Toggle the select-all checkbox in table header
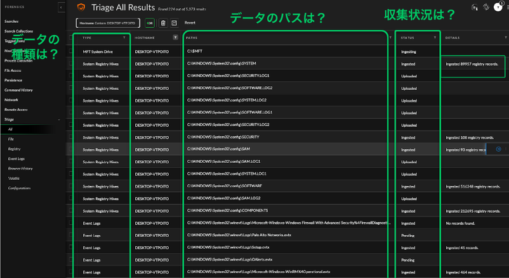This screenshot has width=509, height=278. point(70,37)
